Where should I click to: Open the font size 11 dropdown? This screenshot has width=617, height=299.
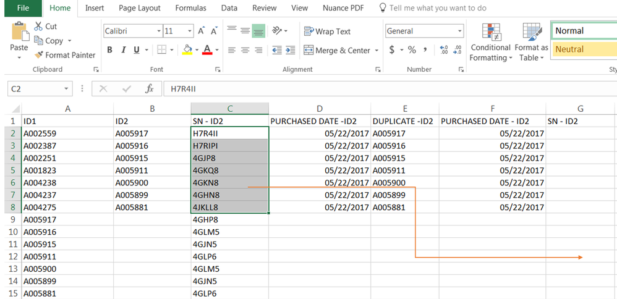point(190,31)
